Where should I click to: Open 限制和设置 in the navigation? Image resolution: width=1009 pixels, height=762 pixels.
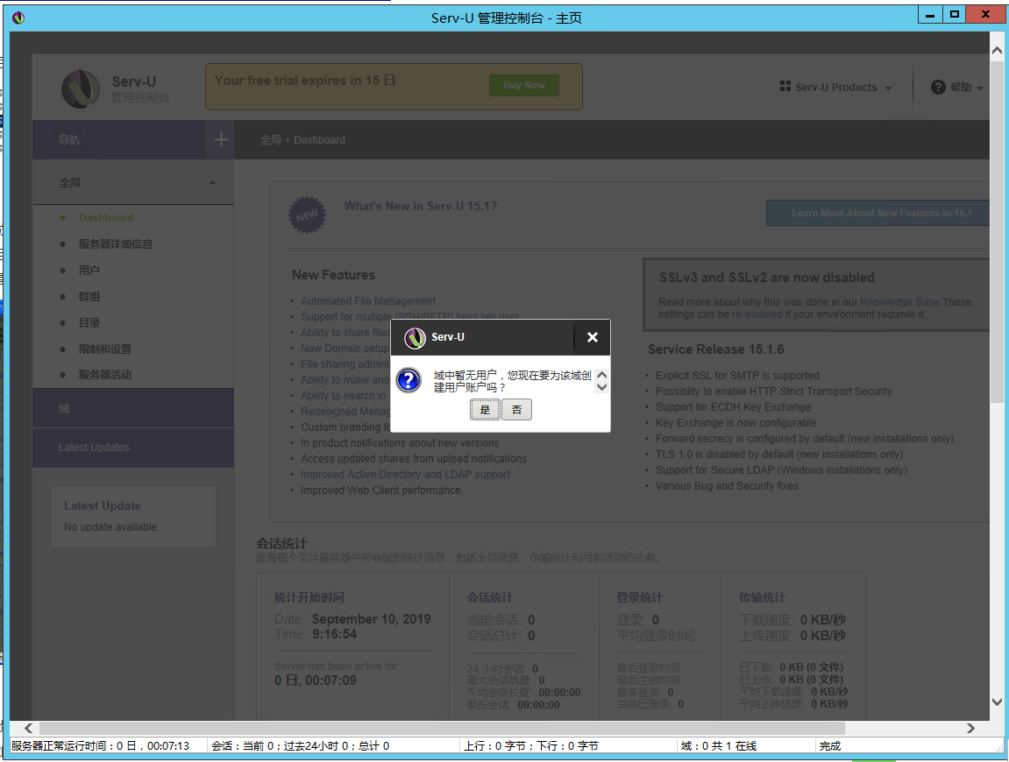[105, 349]
